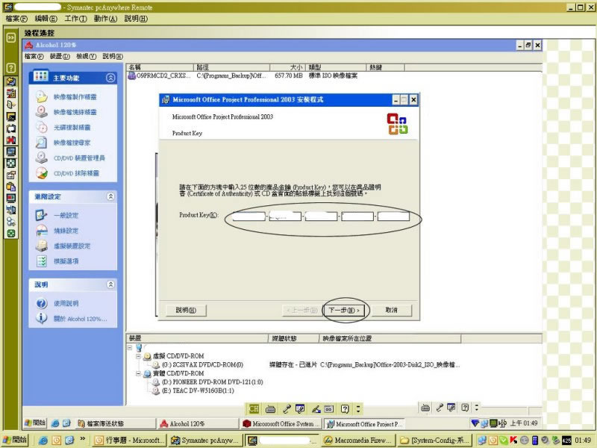Screen dimensions: 597x448
Task: Switch to Macromedia Firew... on local taskbar
Action: click(x=357, y=441)
